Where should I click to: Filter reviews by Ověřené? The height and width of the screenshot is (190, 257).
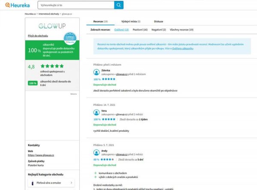(x=122, y=30)
